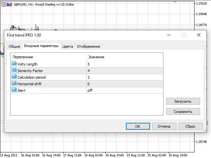Image resolution: width=211 pixels, height=158 pixels.
Task: Click the Calculation period parameter icon
Action: click(14, 77)
